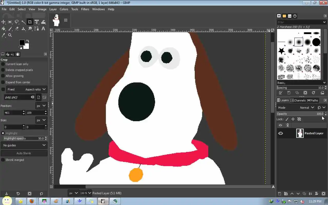
Task: Click the Auto Shrink button
Action: [24, 153]
